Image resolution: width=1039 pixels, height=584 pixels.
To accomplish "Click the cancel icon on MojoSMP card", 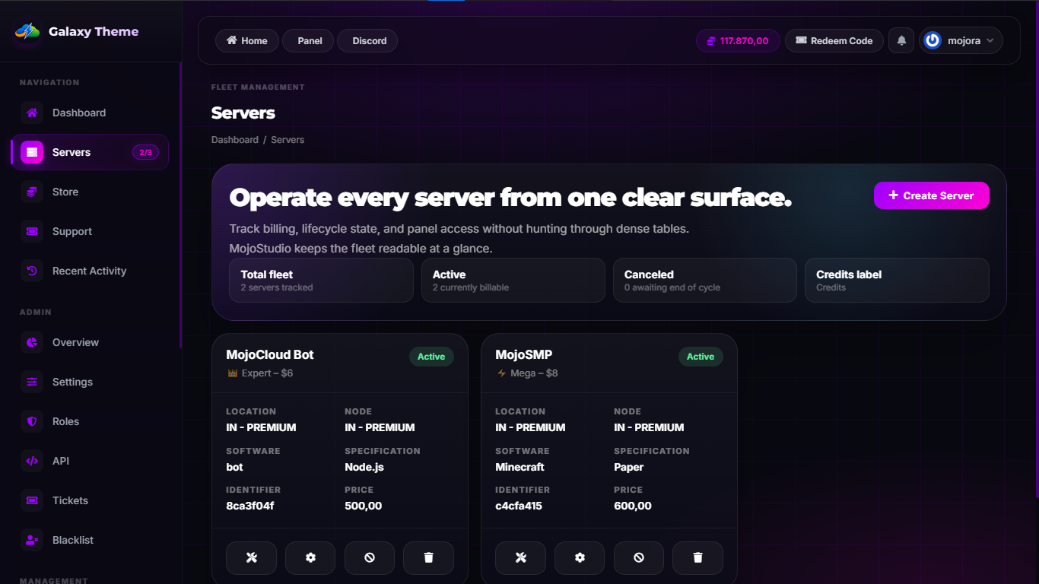I will click(x=639, y=557).
